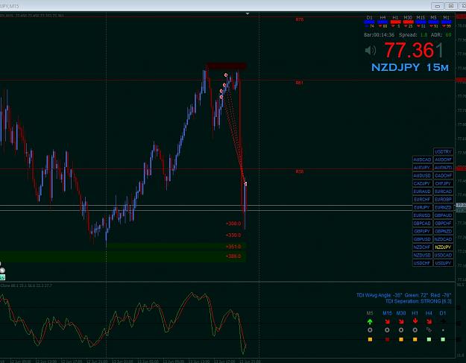Switch chart to CADJPY symbol
Viewport: 466px width, 363px height.
[422, 183]
